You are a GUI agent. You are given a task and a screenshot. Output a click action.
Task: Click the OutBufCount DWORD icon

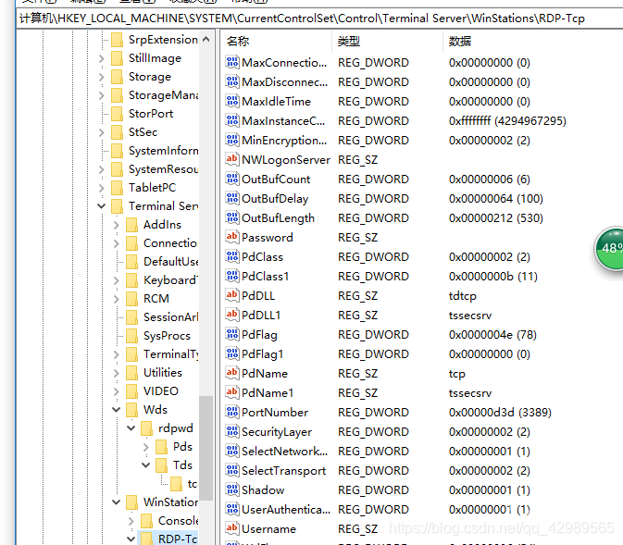coord(232,180)
